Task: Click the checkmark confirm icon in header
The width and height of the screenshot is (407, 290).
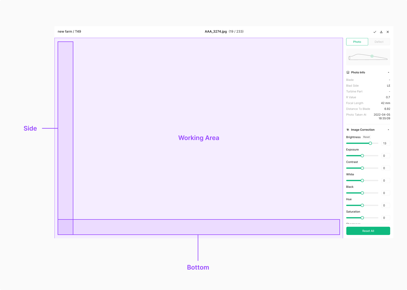Action: (x=375, y=32)
